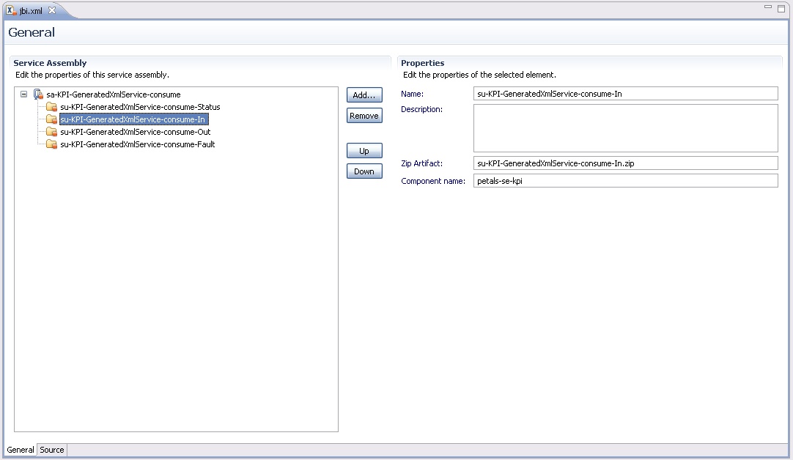Maximize the editor panel
The image size is (793, 460).
[x=781, y=7]
